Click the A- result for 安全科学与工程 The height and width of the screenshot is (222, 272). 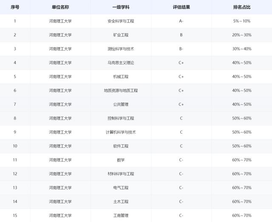[x=181, y=21]
